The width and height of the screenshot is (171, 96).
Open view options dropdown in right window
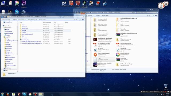[x=150, y=15]
